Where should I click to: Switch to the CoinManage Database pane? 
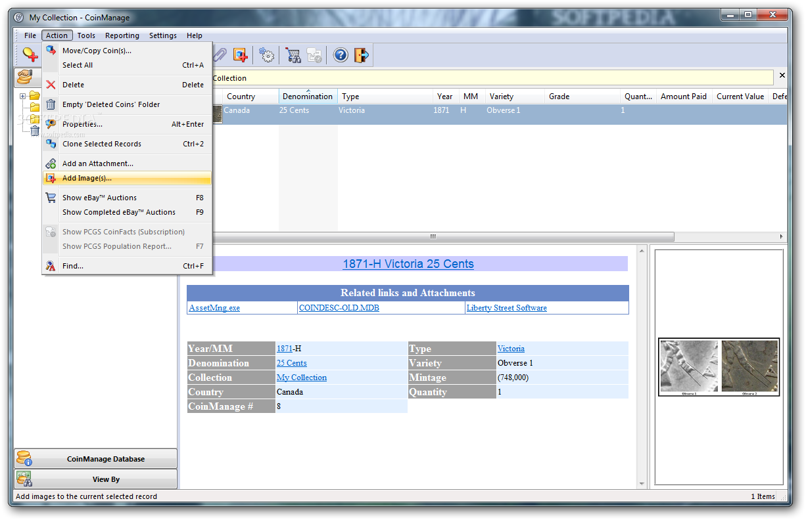96,459
